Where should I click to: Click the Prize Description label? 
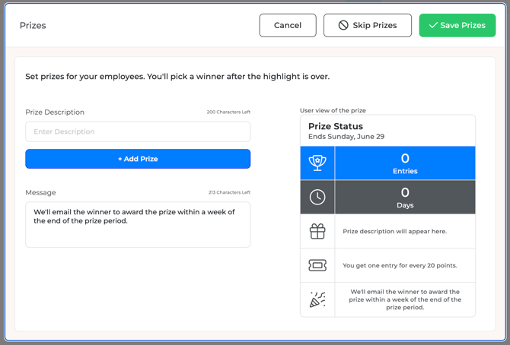55,112
